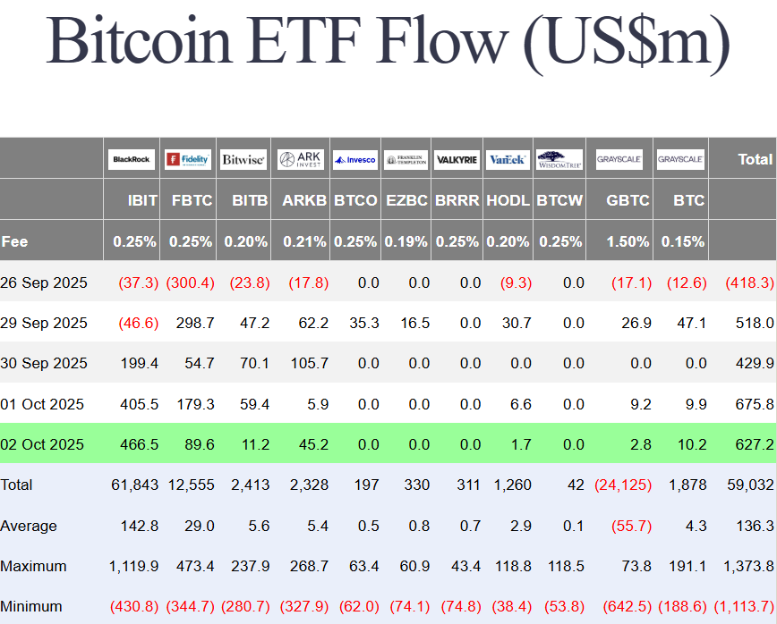This screenshot has width=777, height=624.
Task: Select the FBTC ticker header
Action: pos(192,200)
